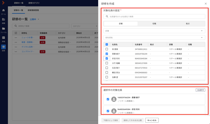Click 保存してそのまま公開 button
The image size is (210, 124).
133,120
